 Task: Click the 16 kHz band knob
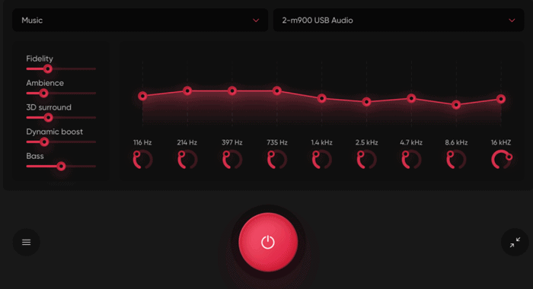501,160
